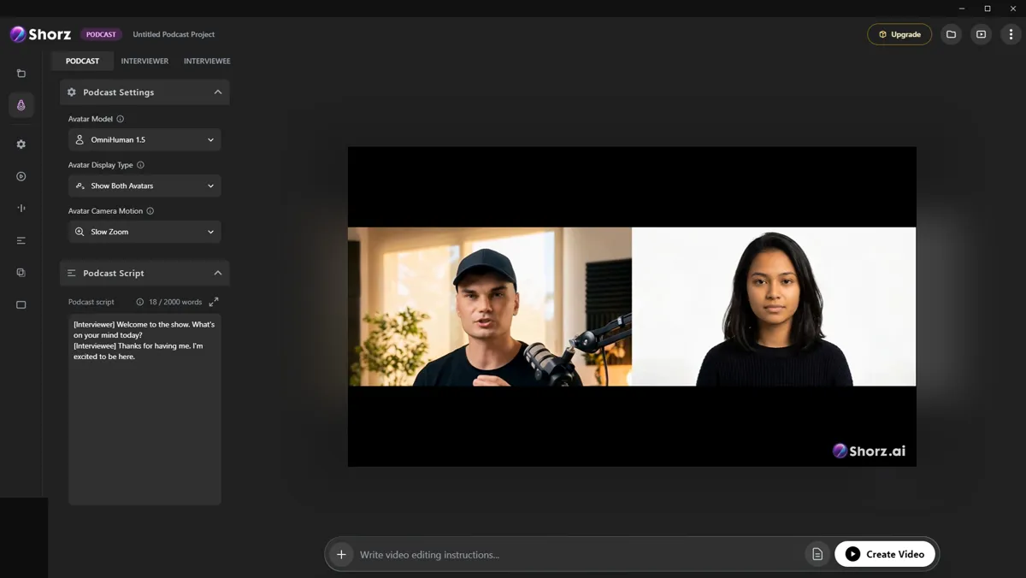Click the PODCAST mode badge

[x=101, y=34]
